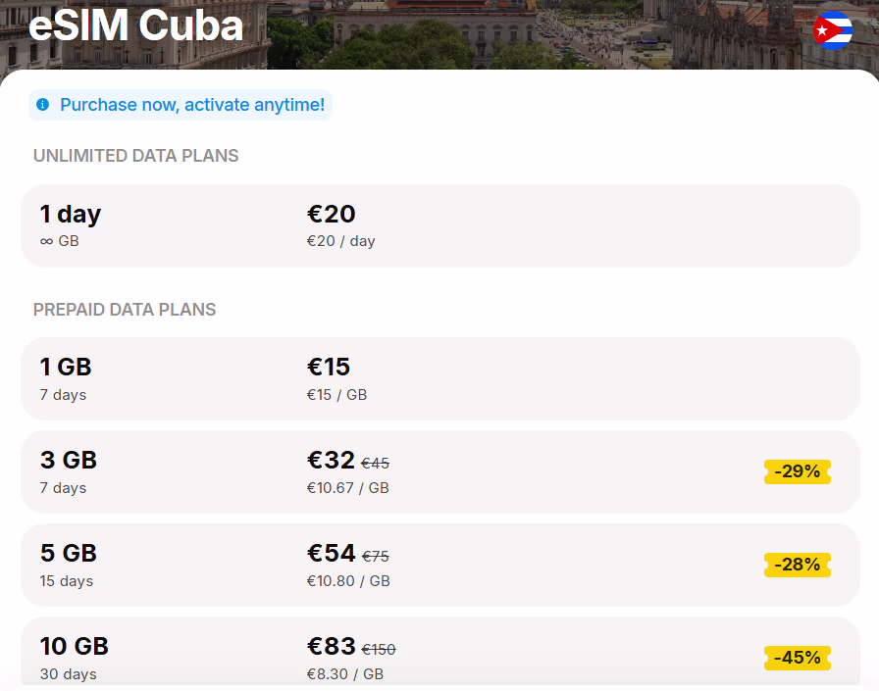Click "Purchase now, activate anytime!" notice text
879x691 pixels.
pos(191,105)
